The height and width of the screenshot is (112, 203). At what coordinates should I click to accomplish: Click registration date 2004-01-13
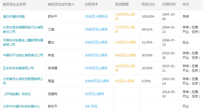point(169,30)
